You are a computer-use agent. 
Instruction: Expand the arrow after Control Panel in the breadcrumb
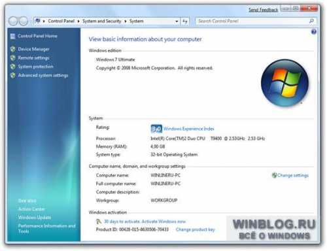pos(78,21)
